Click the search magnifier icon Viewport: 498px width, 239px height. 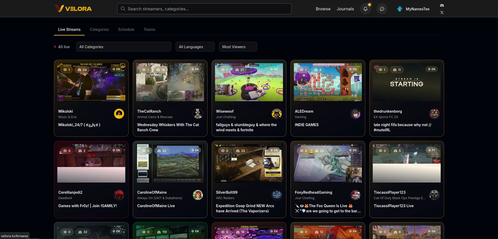click(122, 9)
